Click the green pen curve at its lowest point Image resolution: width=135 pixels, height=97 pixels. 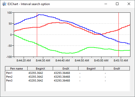click(67, 53)
